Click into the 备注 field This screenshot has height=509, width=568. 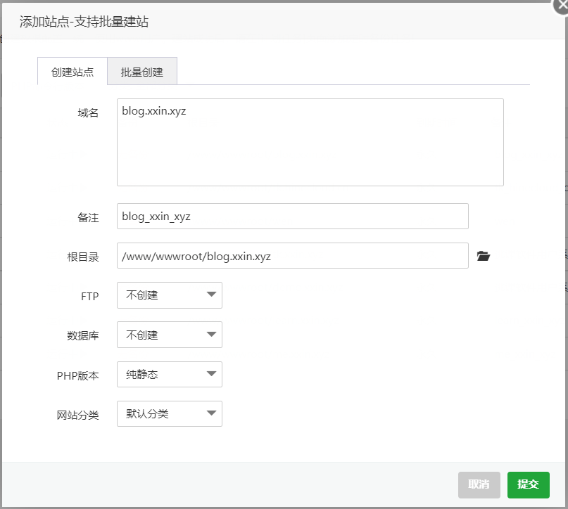coord(292,217)
